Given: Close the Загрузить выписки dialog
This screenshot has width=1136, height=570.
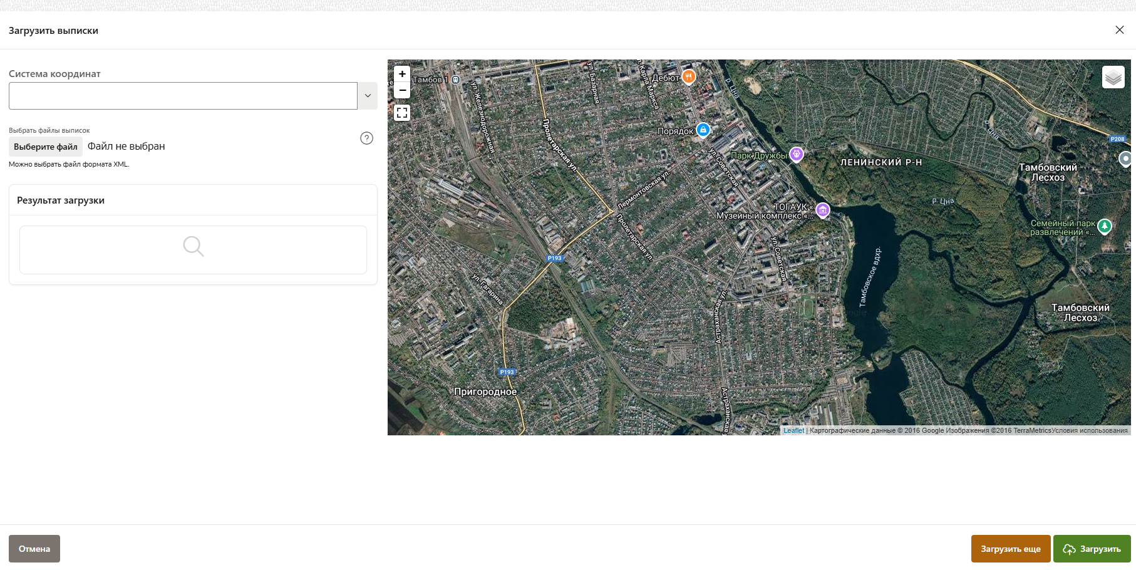Looking at the screenshot, I should 1120,30.
